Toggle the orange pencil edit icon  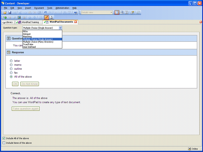coord(47,17)
